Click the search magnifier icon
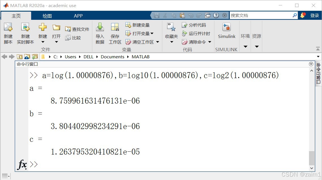The image size is (322, 180). (295, 15)
